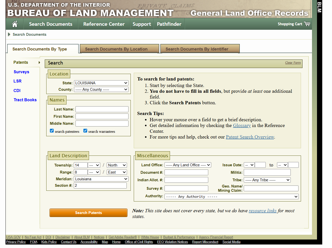
Task: Click the Search Documents breadcrumb text
Action: point(29,34)
